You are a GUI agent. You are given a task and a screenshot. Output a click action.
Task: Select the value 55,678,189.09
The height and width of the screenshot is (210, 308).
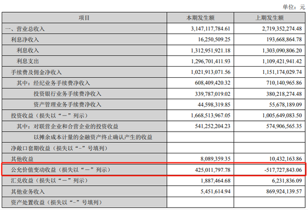286,105
